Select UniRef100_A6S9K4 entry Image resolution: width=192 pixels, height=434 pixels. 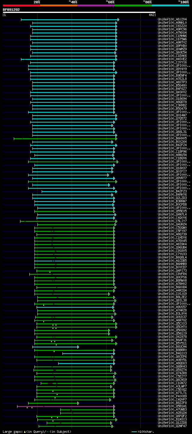click(x=172, y=244)
